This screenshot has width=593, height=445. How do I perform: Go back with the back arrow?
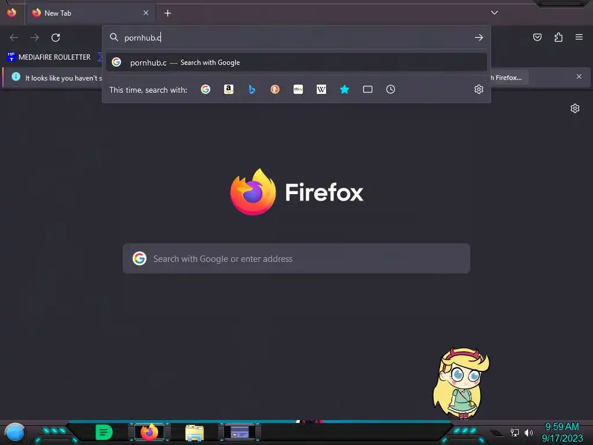(14, 38)
